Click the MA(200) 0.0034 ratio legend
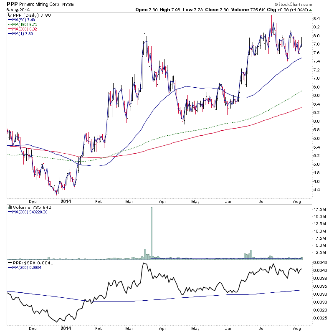Image resolution: width=334 pixels, height=332 pixels. click(27, 268)
